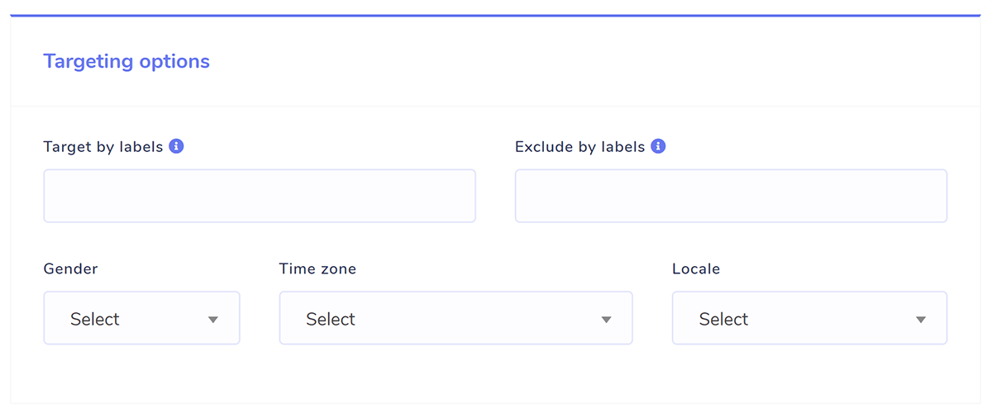The image size is (992, 418).
Task: Click Select text in Gender box
Action: (95, 319)
